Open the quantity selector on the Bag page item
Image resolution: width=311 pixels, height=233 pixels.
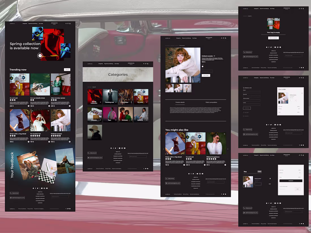(x=258, y=184)
